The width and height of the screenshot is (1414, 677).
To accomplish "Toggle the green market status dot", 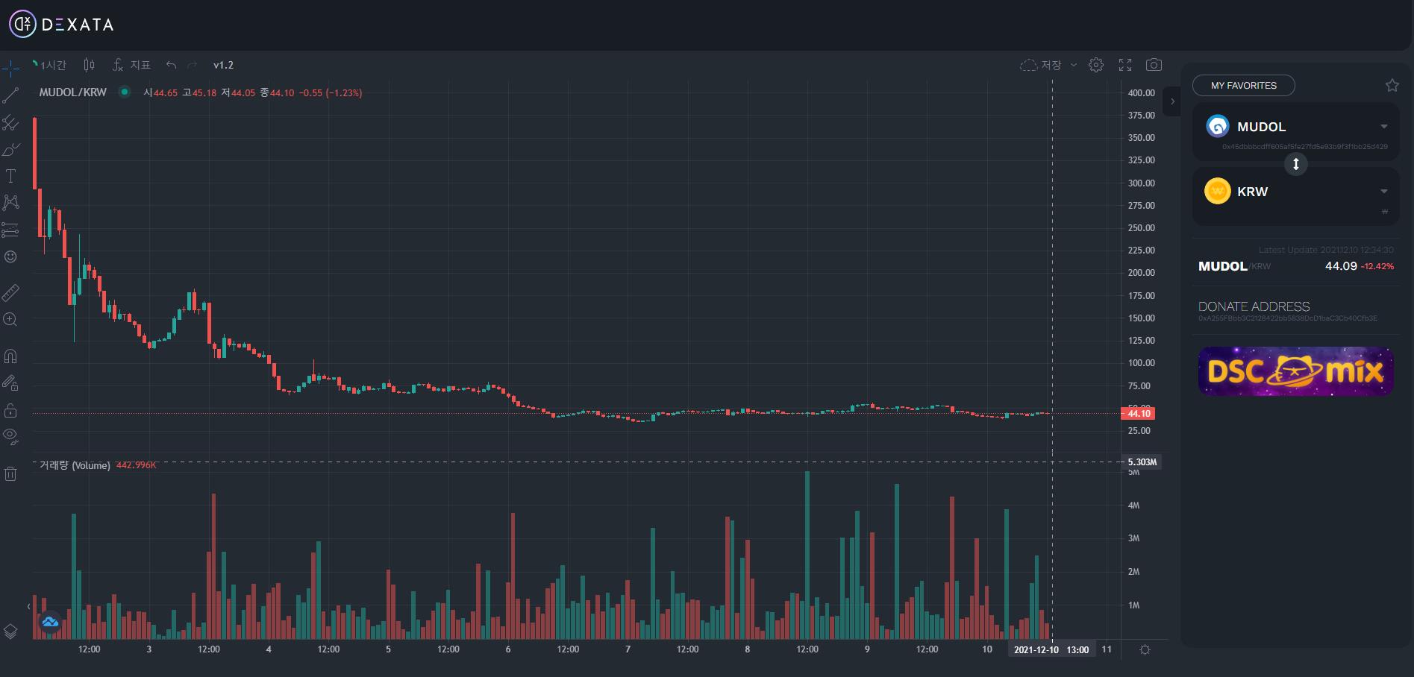I will pos(125,92).
